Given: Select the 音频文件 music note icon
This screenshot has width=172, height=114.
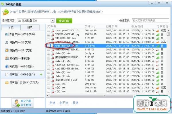Looking at the screenshot, I should [x=7, y=42].
